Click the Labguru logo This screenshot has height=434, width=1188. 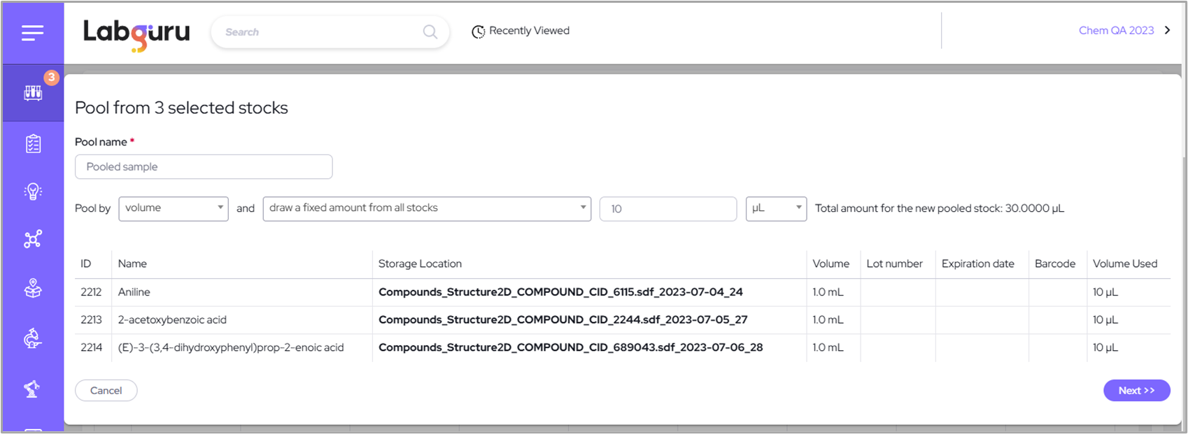136,34
